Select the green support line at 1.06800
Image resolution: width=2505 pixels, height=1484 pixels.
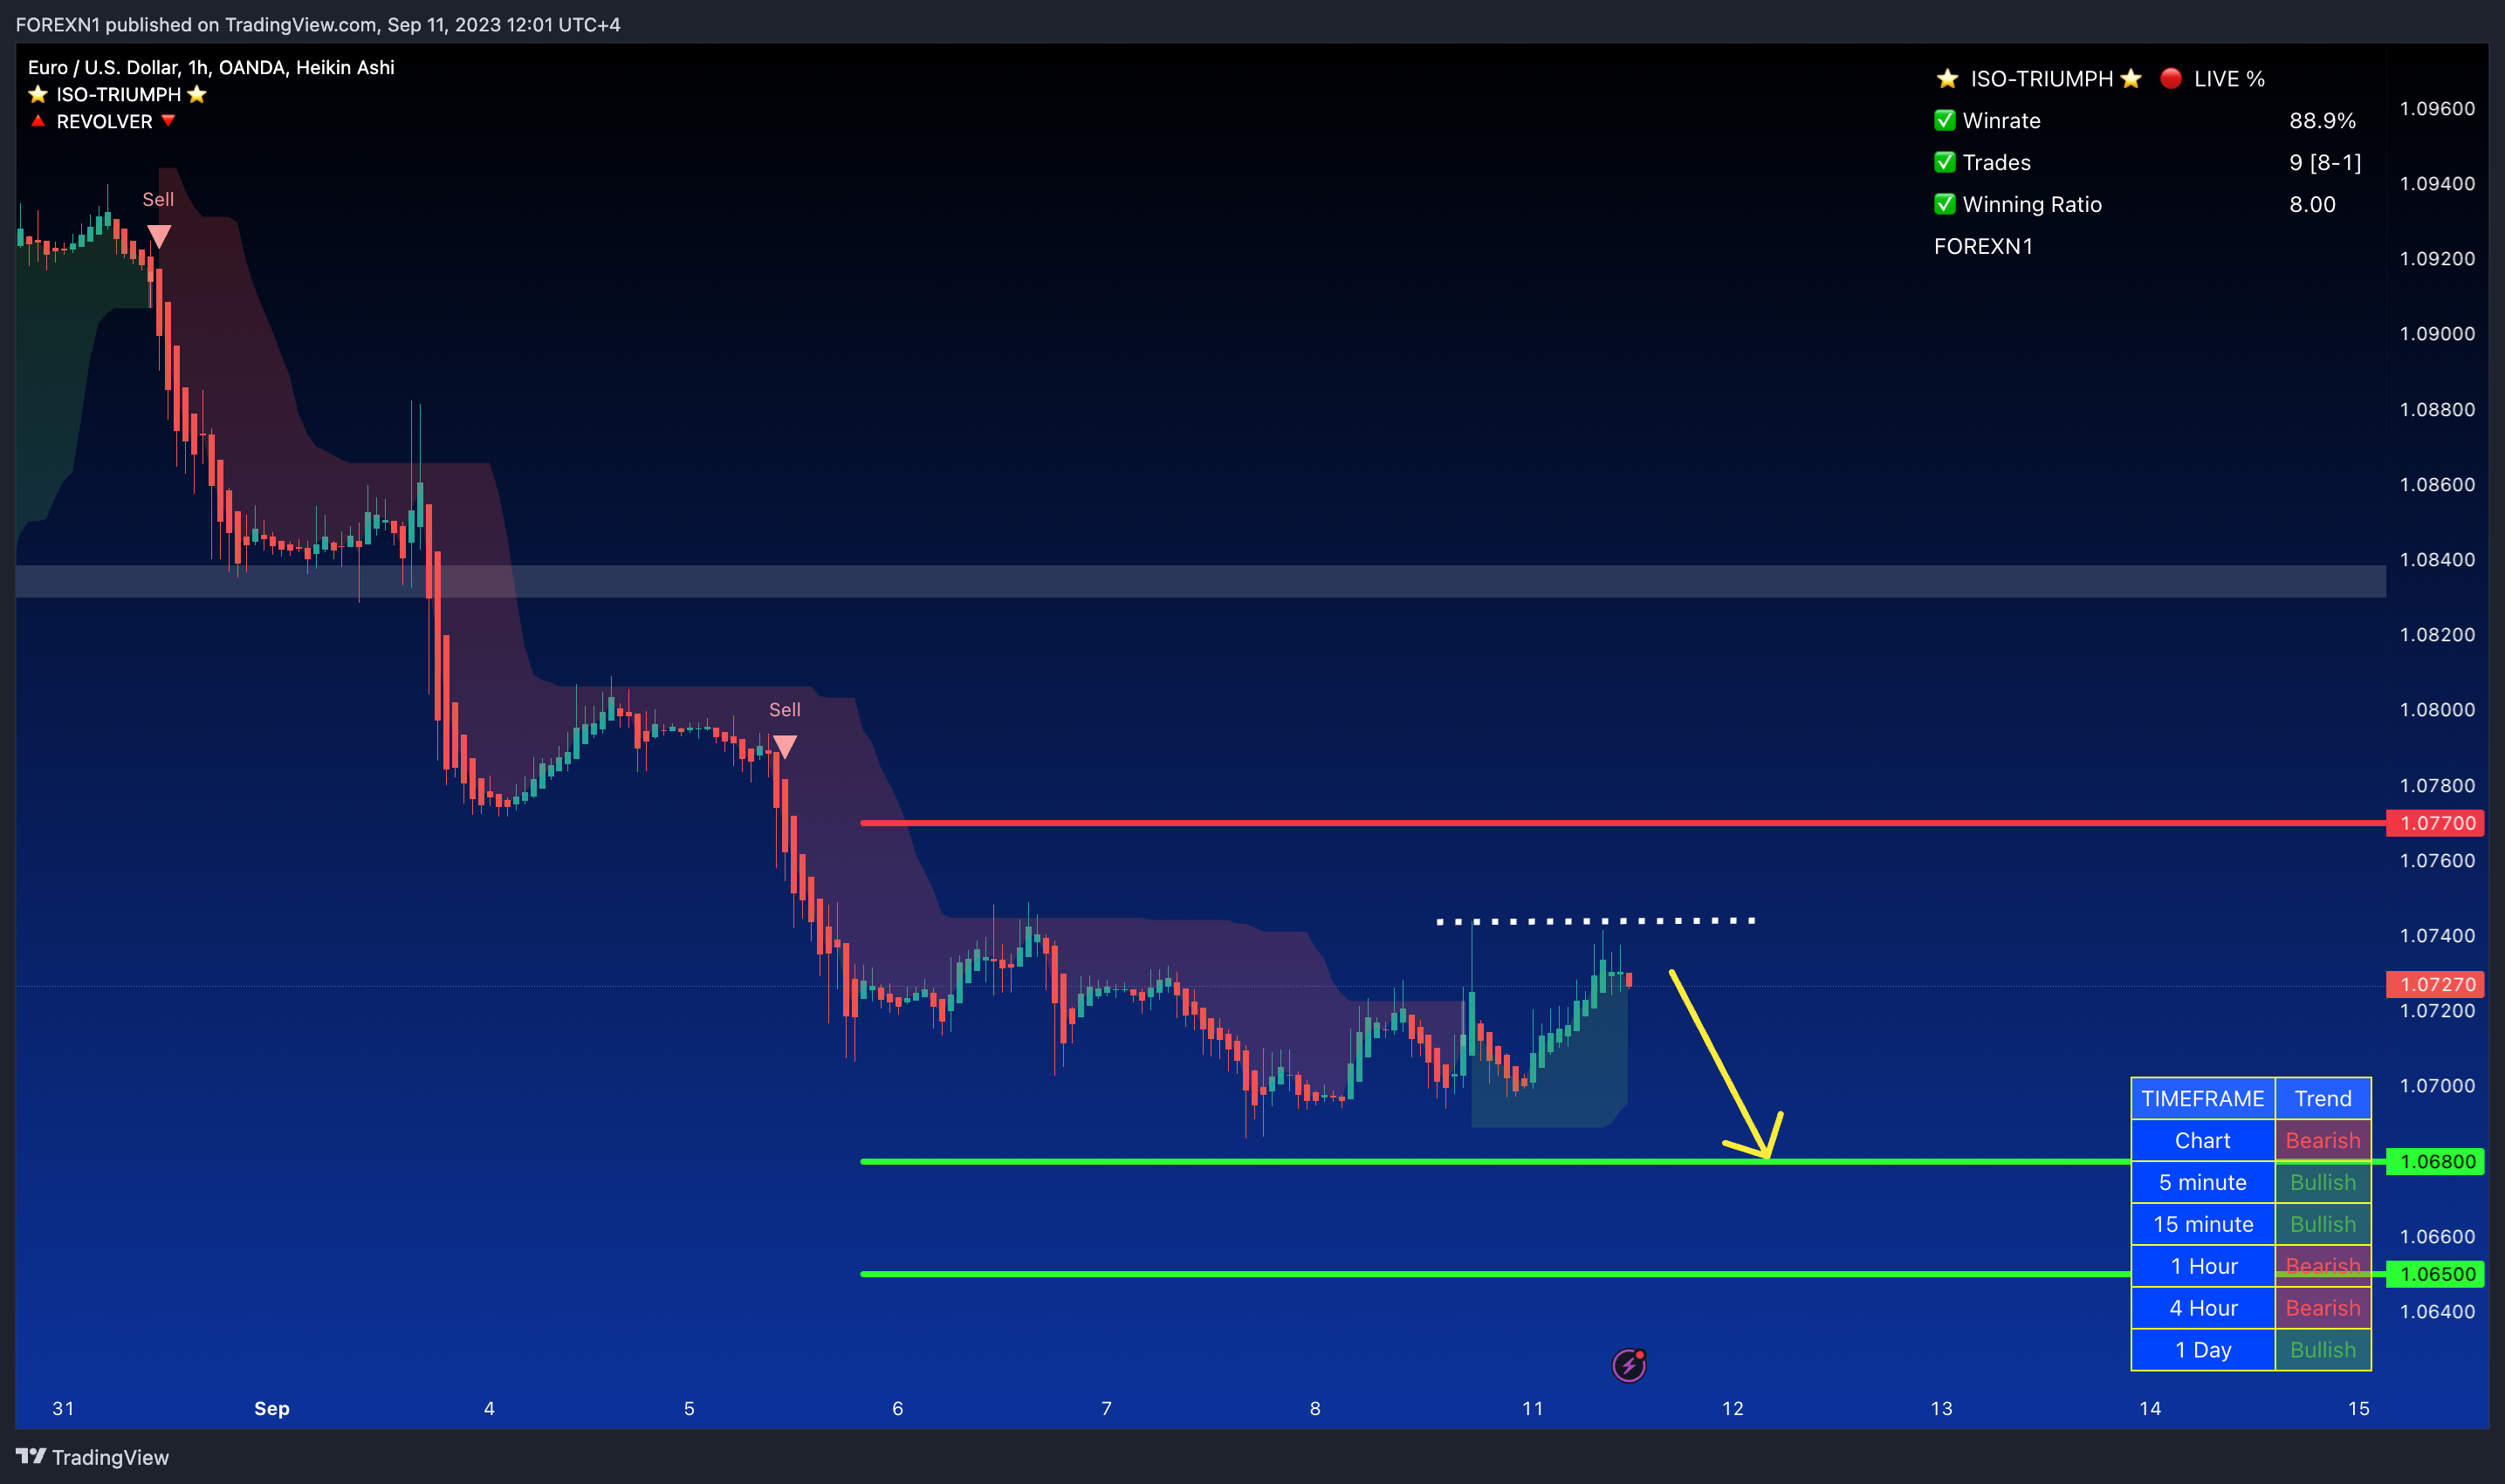(x=1494, y=1161)
